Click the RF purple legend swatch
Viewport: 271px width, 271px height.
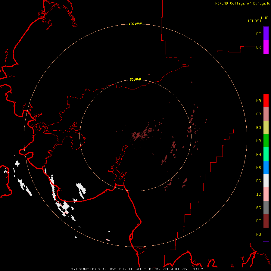266,34
